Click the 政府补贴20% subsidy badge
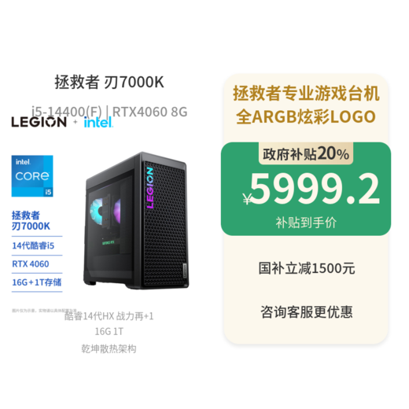Screen dimensions: 409x409 pyautogui.click(x=306, y=153)
